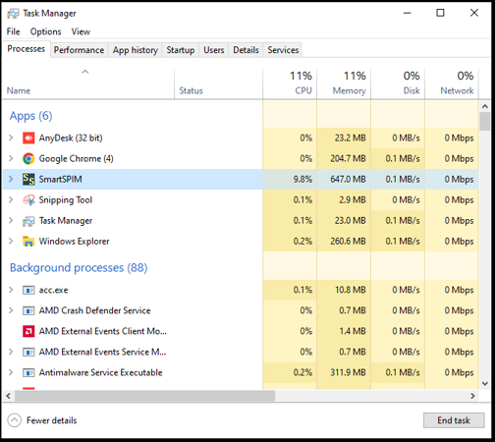Switch to the App history tab
The image size is (495, 442).
pyautogui.click(x=136, y=50)
